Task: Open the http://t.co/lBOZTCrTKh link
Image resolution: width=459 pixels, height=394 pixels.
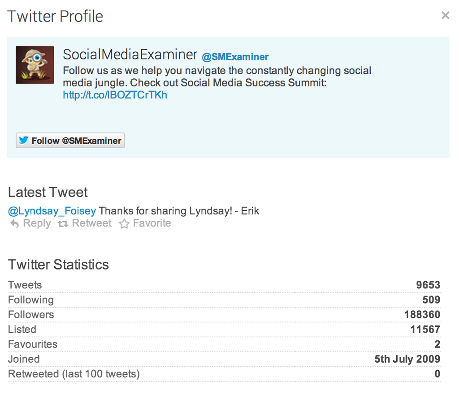Action: click(x=115, y=95)
